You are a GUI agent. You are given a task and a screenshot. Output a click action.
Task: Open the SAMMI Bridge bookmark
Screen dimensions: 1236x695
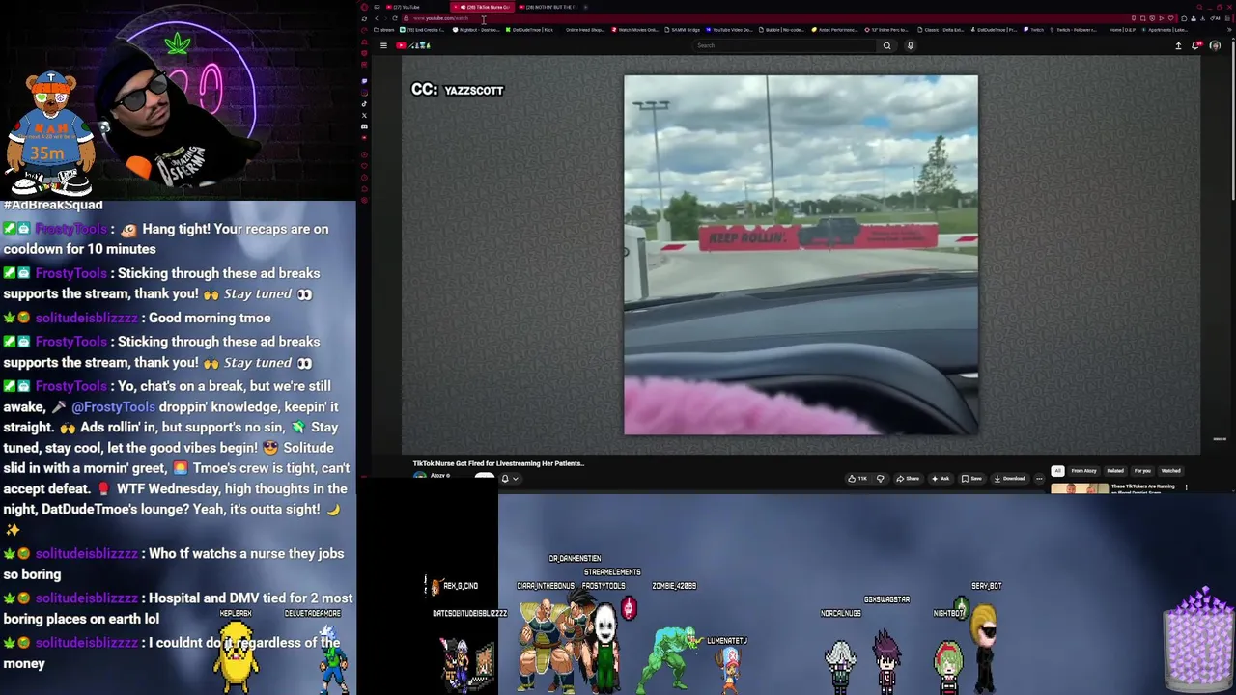pyautogui.click(x=683, y=30)
